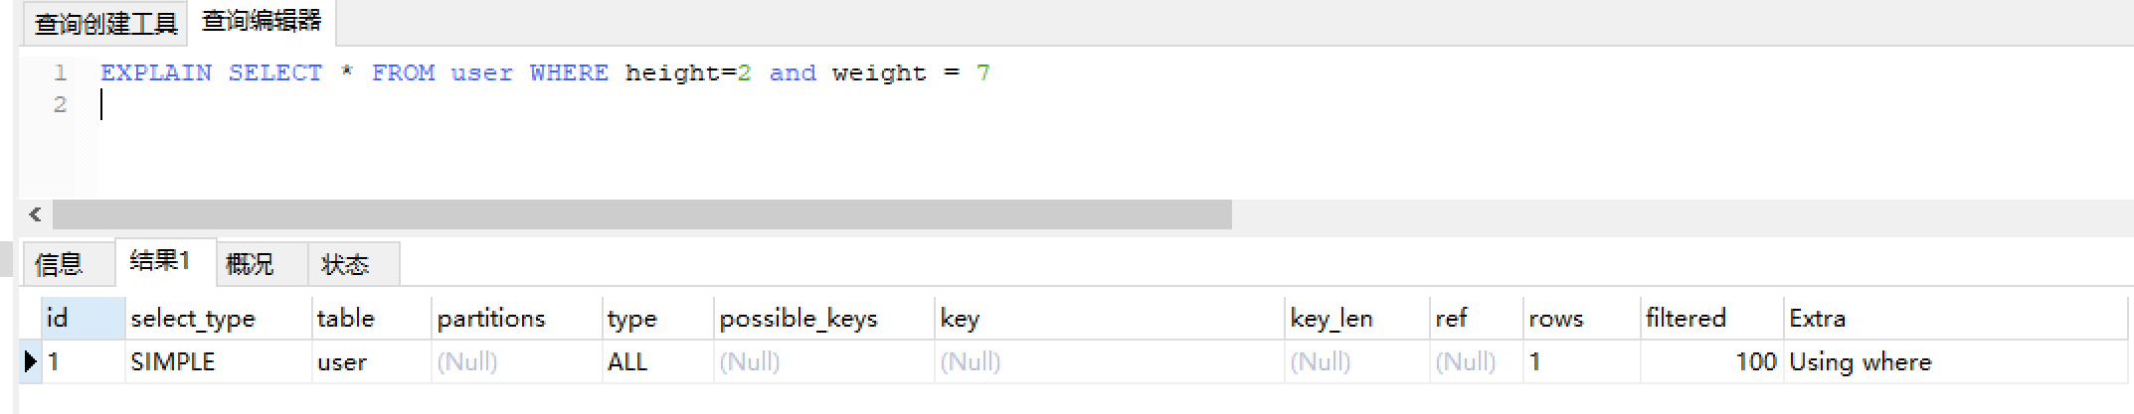Click the possible_keys column header
The height and width of the screenshot is (414, 2134).
pyautogui.click(x=824, y=318)
